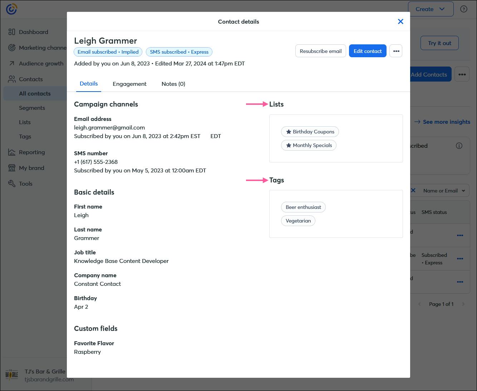
Task: Select the Reporting chart icon
Action: [12, 152]
